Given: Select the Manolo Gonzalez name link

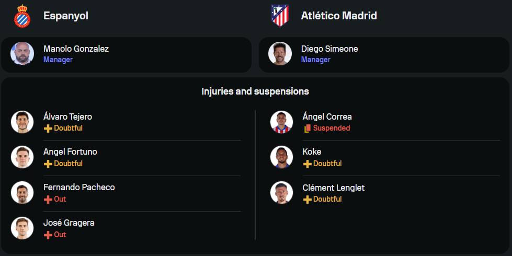Looking at the screenshot, I should point(76,49).
